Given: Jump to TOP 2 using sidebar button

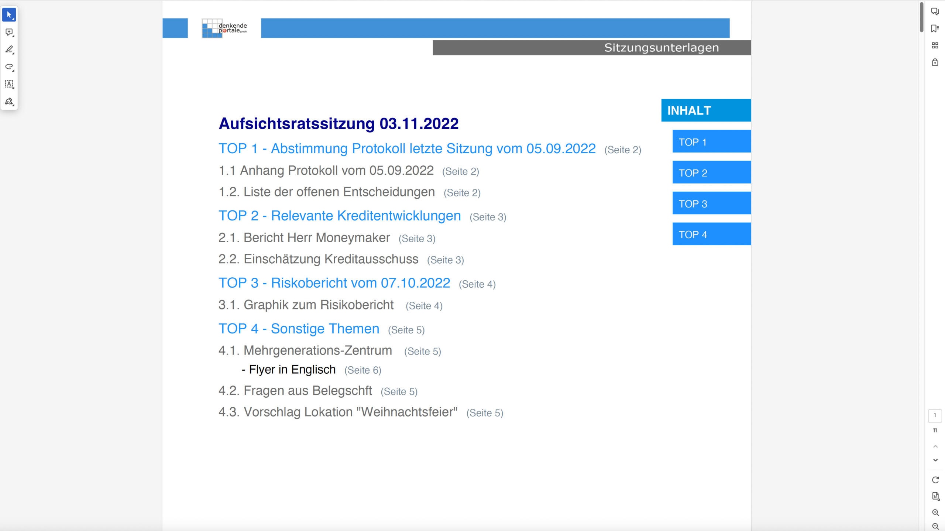Looking at the screenshot, I should pos(711,172).
